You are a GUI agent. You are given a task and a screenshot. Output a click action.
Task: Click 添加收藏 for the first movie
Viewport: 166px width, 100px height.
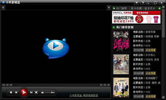coord(139,50)
